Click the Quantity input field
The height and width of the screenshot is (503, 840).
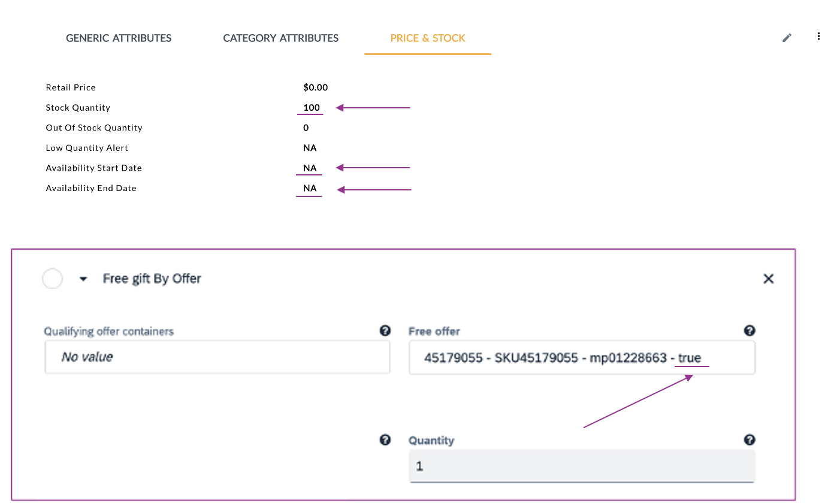click(581, 466)
